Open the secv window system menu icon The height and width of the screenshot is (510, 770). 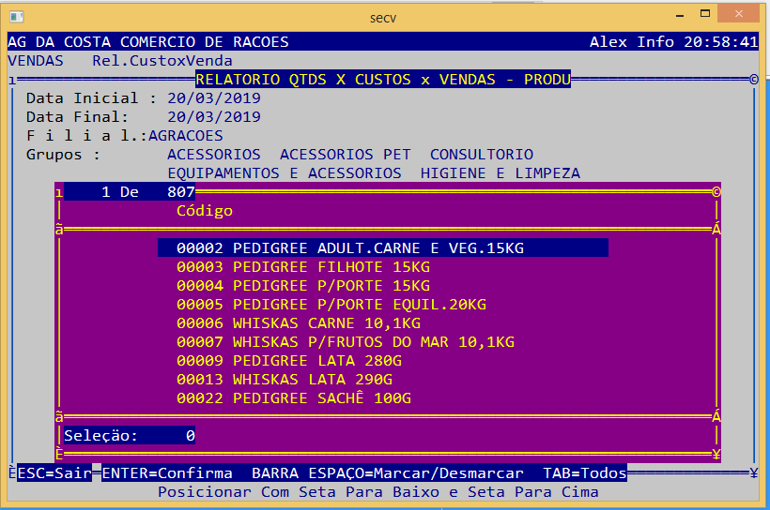[16, 17]
